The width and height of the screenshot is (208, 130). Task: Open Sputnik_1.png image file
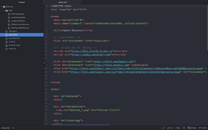click(x=14, y=45)
